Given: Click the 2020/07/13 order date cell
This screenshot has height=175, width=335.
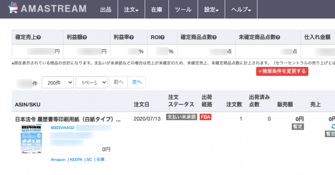Looking at the screenshot, I should [x=147, y=119].
